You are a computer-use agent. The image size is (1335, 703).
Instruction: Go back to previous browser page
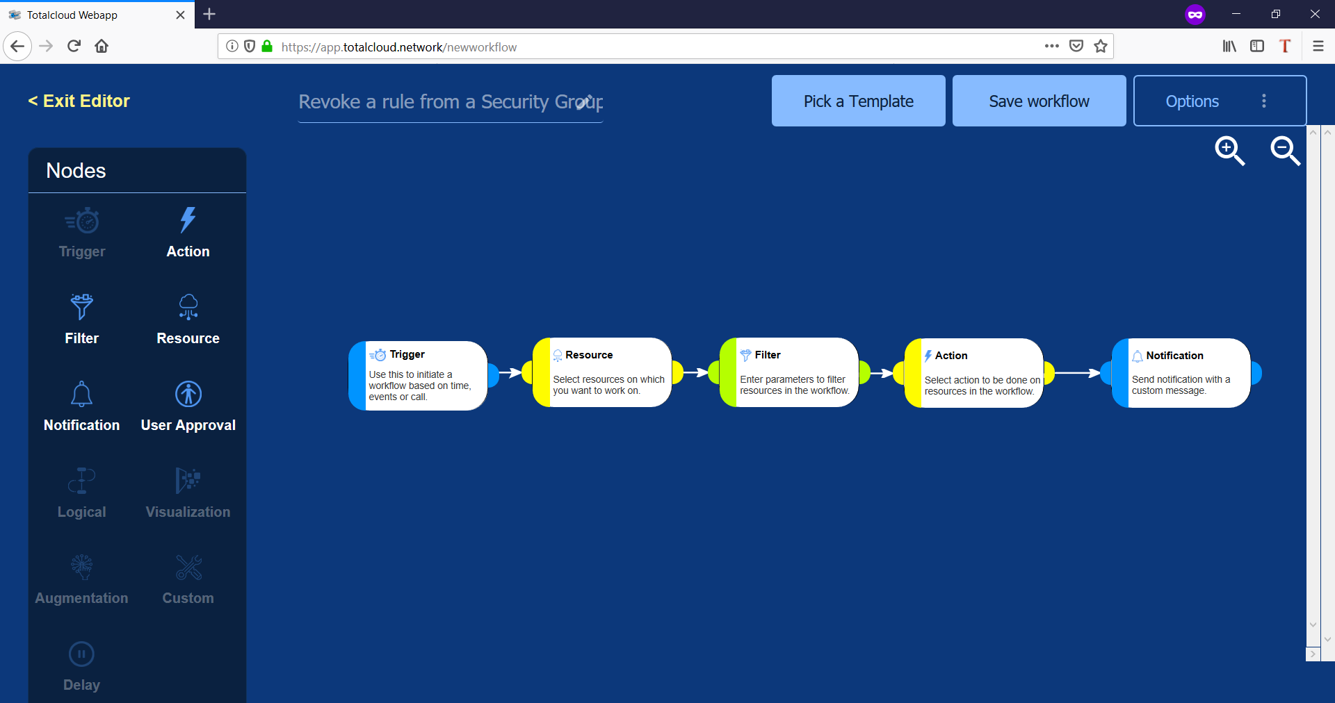pos(17,47)
